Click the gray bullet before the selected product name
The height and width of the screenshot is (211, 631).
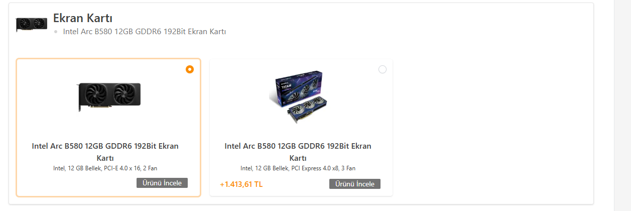click(56, 32)
